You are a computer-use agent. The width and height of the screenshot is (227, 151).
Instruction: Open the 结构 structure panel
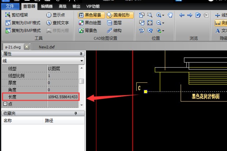(x=114, y=30)
